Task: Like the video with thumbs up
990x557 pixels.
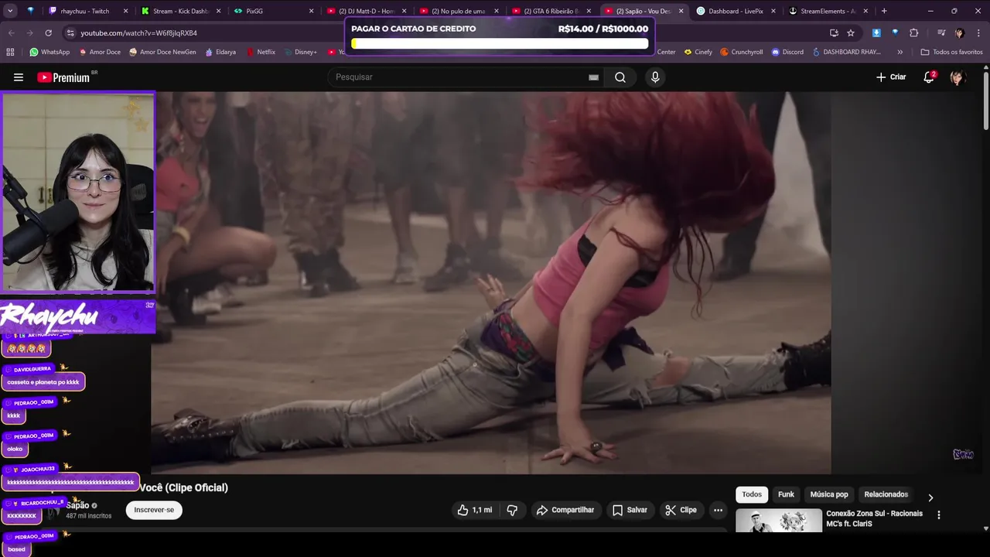Action: 474,510
